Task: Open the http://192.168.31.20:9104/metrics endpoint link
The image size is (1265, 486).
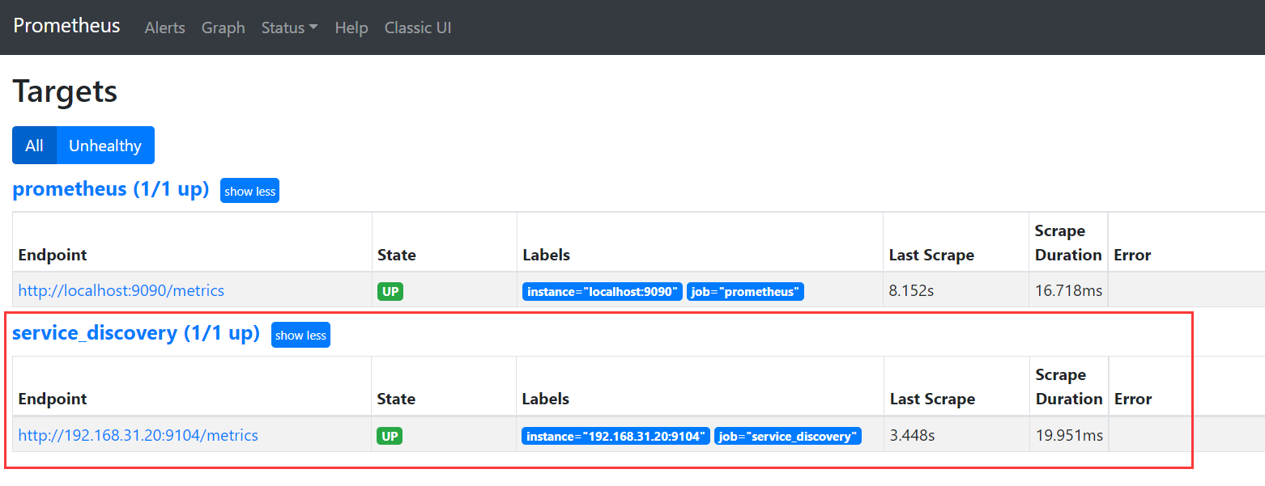Action: pyautogui.click(x=138, y=435)
